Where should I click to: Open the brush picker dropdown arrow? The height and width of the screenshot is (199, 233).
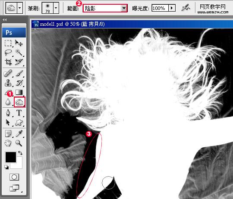tap(56, 8)
